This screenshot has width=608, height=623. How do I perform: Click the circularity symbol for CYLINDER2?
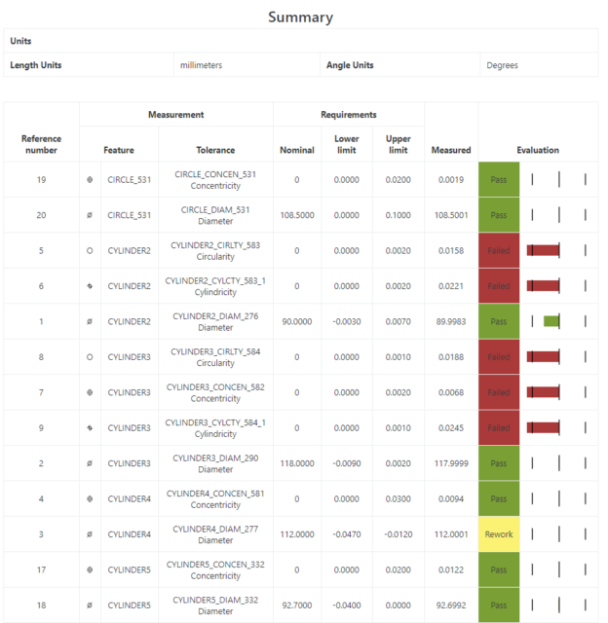pyautogui.click(x=90, y=251)
